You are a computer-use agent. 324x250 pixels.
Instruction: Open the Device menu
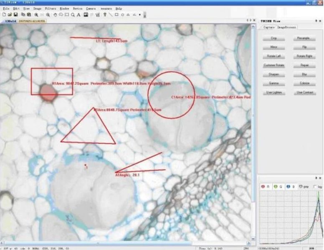78,9
